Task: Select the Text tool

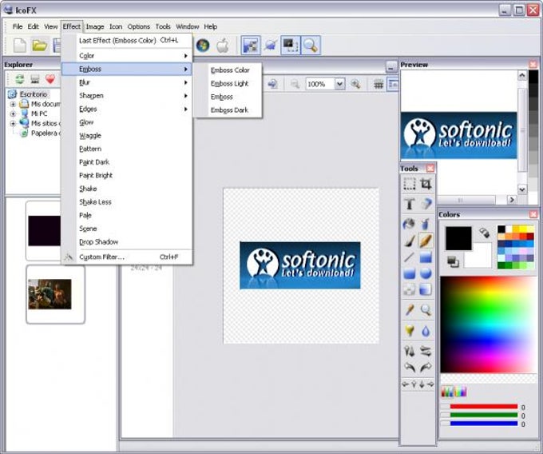Action: pos(410,204)
